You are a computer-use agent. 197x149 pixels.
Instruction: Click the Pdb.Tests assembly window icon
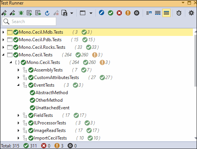coord(10,40)
